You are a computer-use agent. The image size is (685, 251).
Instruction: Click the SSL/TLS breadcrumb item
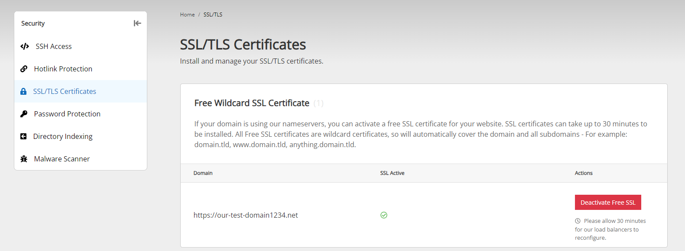pos(213,15)
